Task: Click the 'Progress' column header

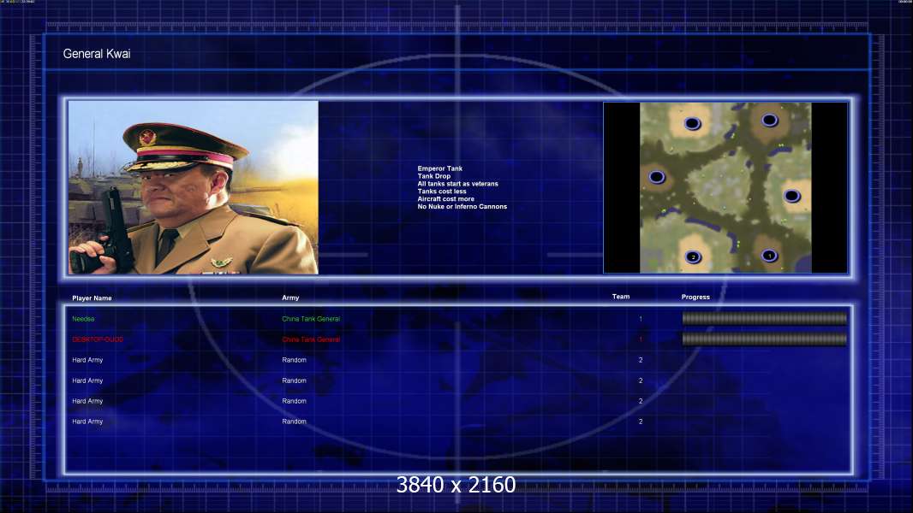Action: tap(695, 297)
